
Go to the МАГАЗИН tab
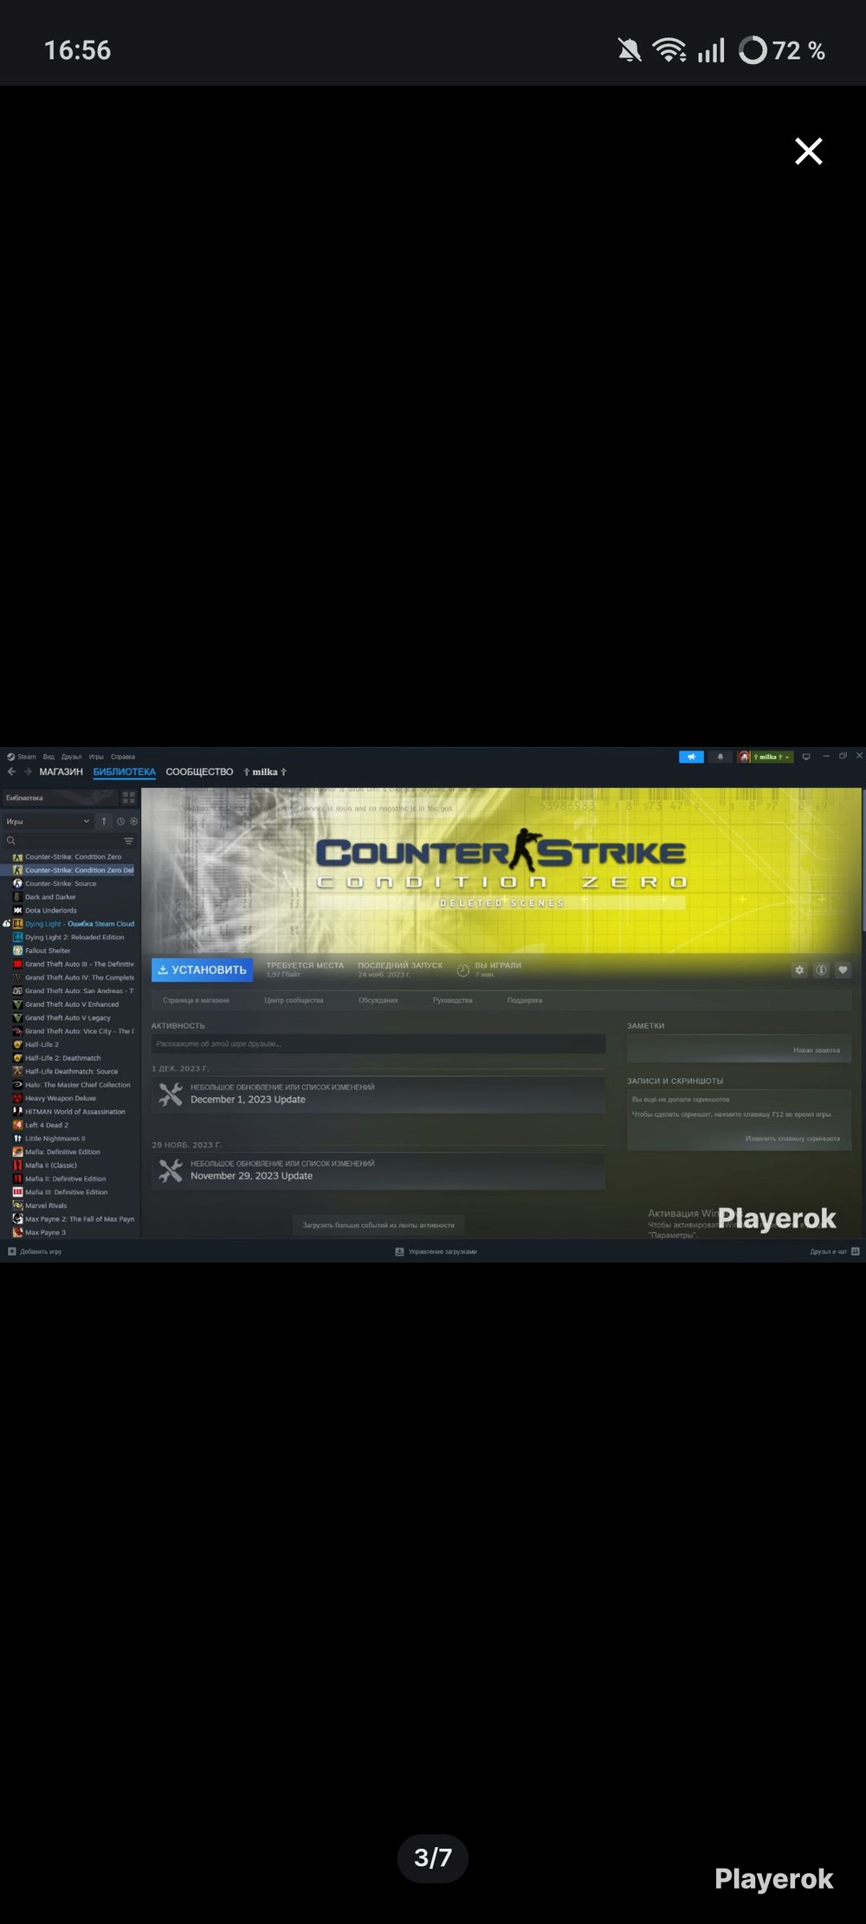61,772
